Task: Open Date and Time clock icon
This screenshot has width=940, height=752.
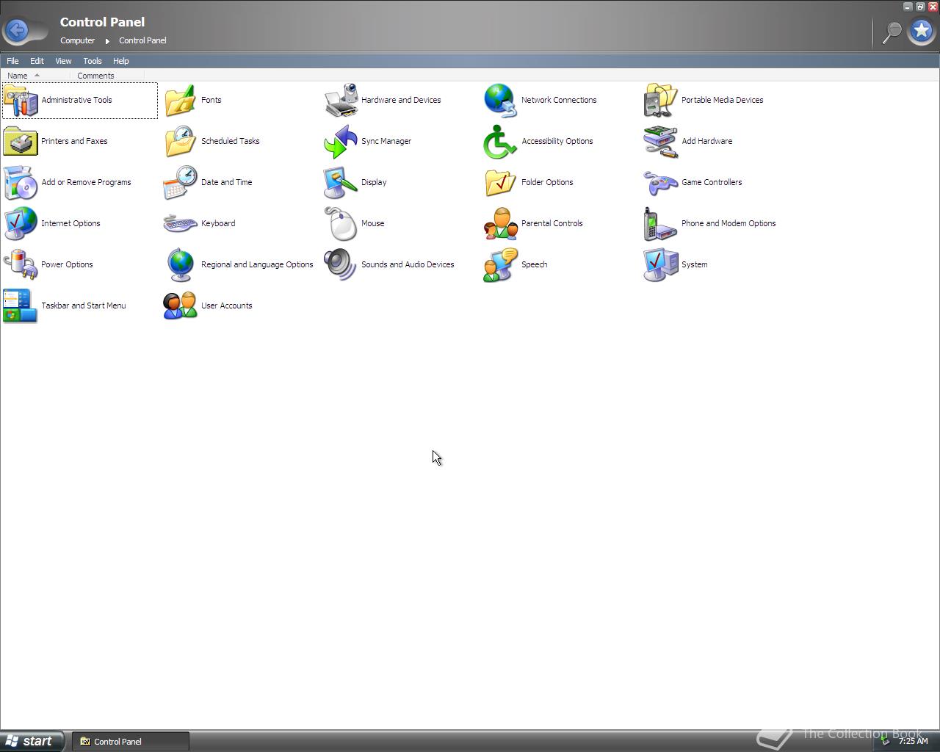Action: pos(181,182)
